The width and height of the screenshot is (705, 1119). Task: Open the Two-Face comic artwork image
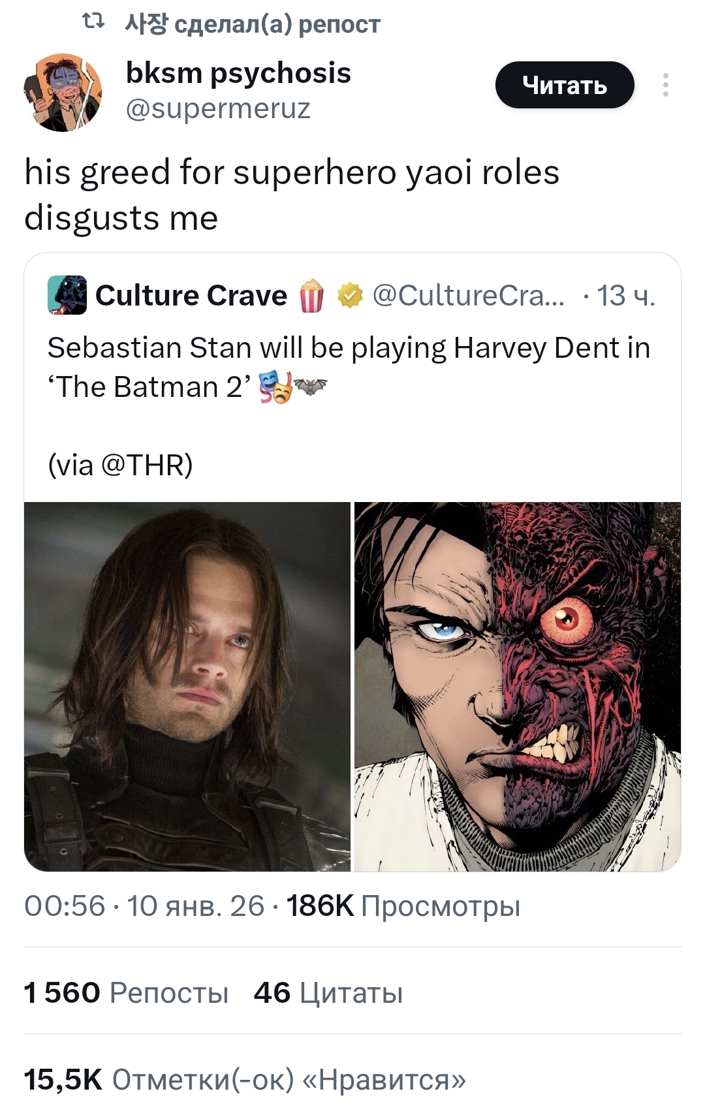pyautogui.click(x=517, y=686)
